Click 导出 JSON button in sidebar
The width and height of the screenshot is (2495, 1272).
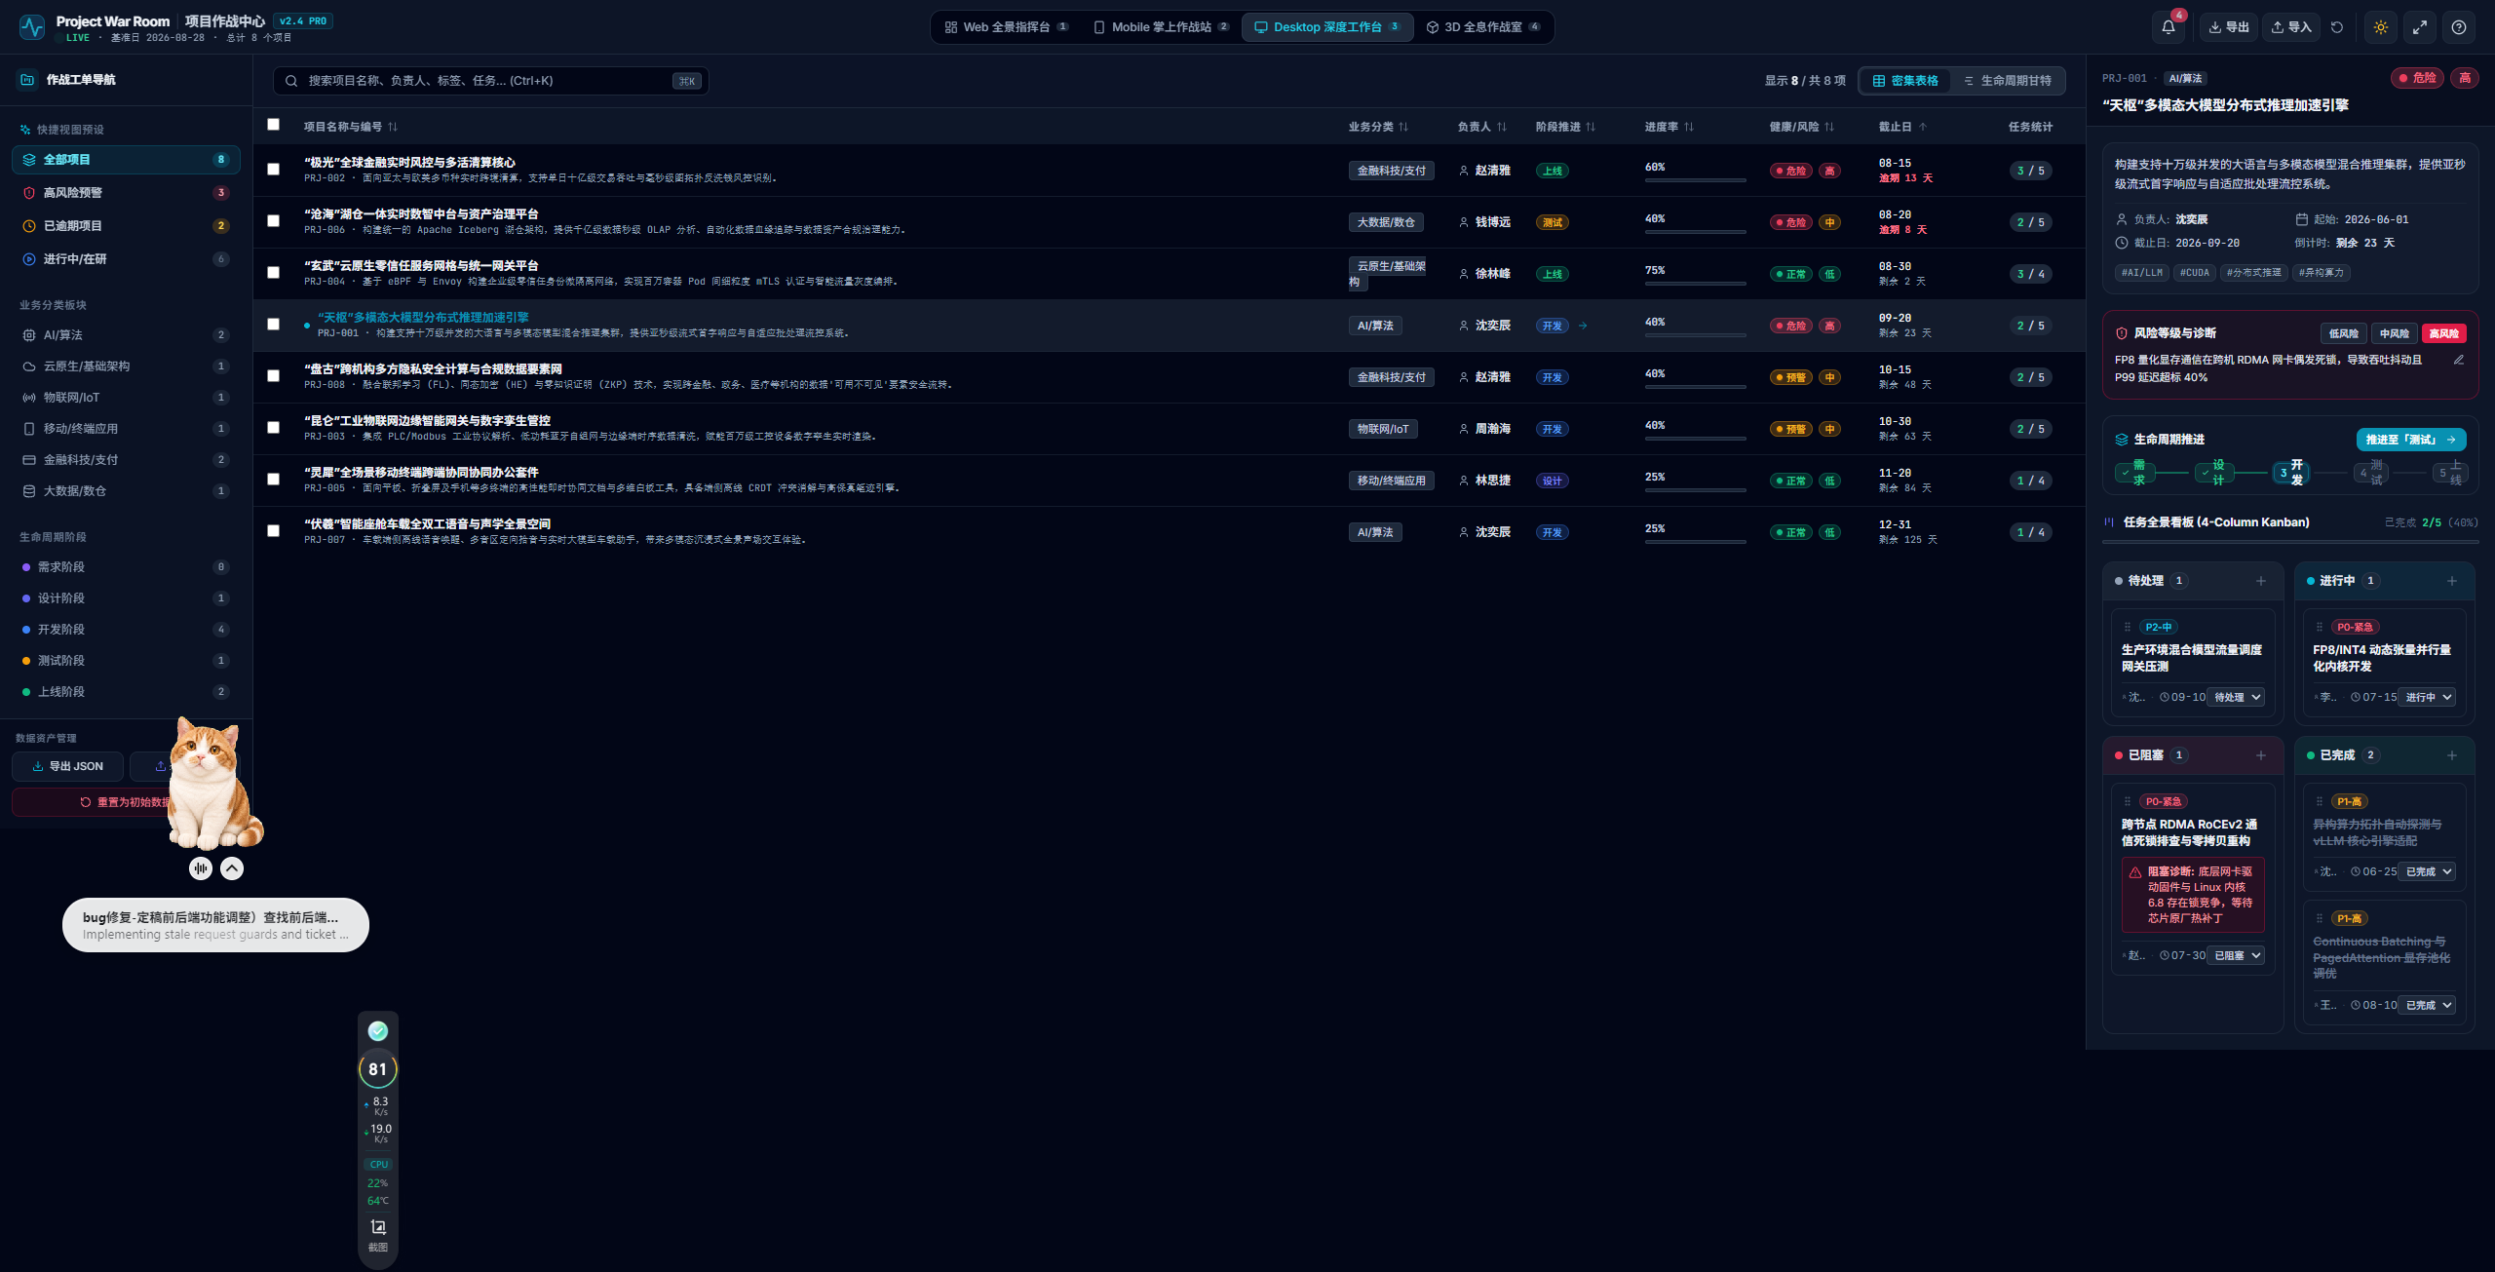click(x=68, y=766)
